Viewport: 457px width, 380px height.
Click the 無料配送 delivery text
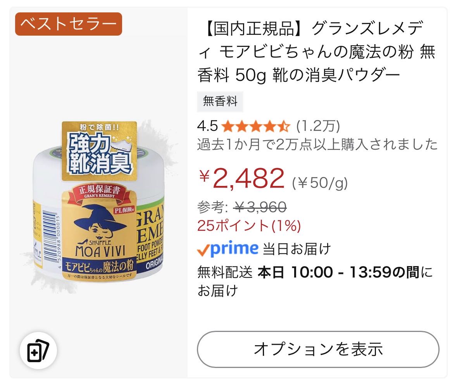pos(225,272)
